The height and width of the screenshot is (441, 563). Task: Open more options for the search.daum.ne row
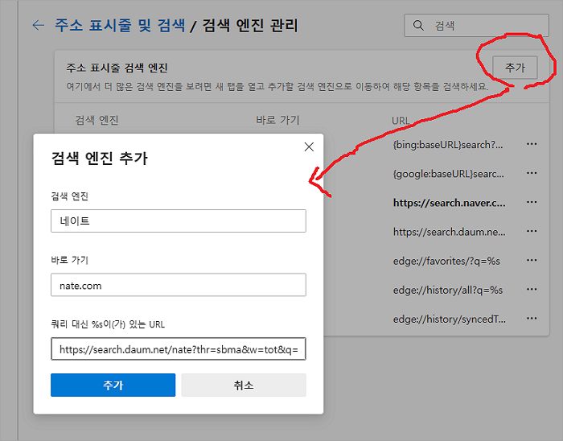(x=531, y=232)
